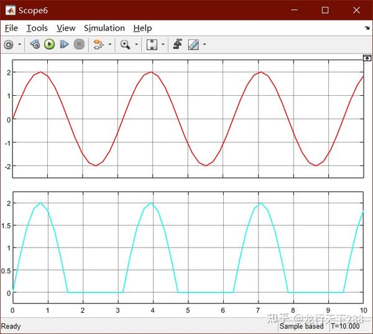Close the Scope6 window
The image size is (373, 334).
(x=356, y=10)
